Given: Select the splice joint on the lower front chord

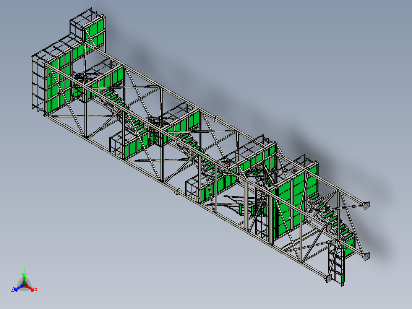Looking at the screenshot, I should tap(178, 191).
